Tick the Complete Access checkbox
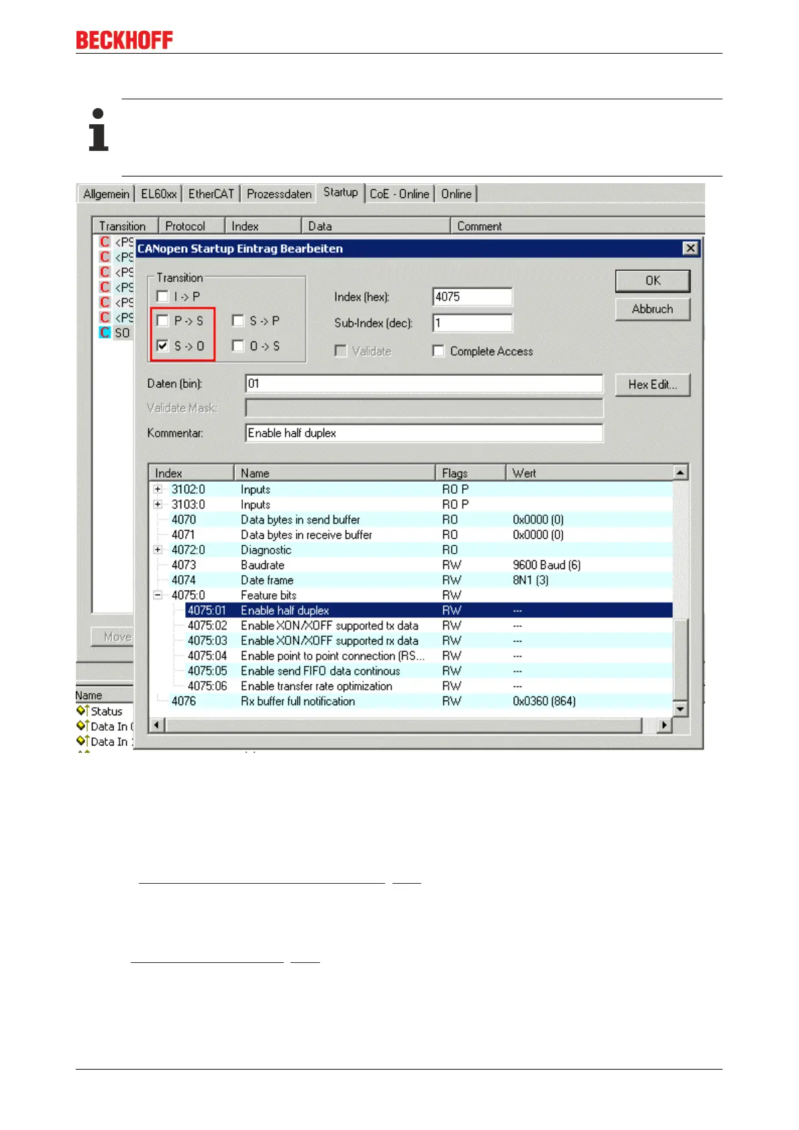The image size is (799, 1130). pyautogui.click(x=439, y=351)
